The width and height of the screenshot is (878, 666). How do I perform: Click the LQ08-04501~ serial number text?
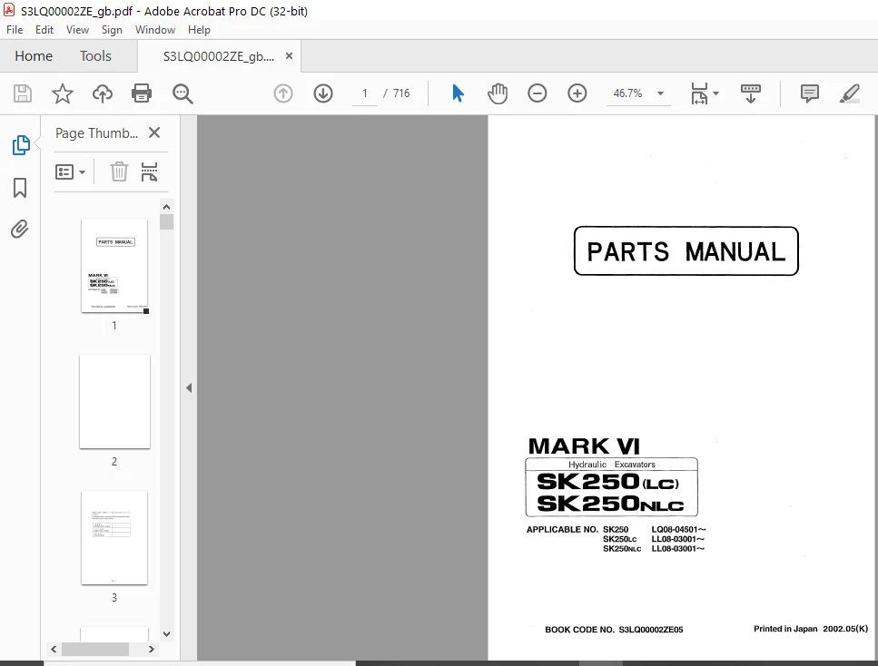click(678, 529)
